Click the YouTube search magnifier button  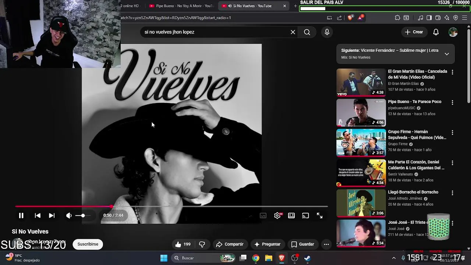pyautogui.click(x=307, y=32)
